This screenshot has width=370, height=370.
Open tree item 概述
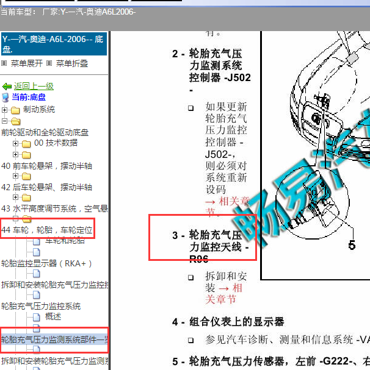53,317
